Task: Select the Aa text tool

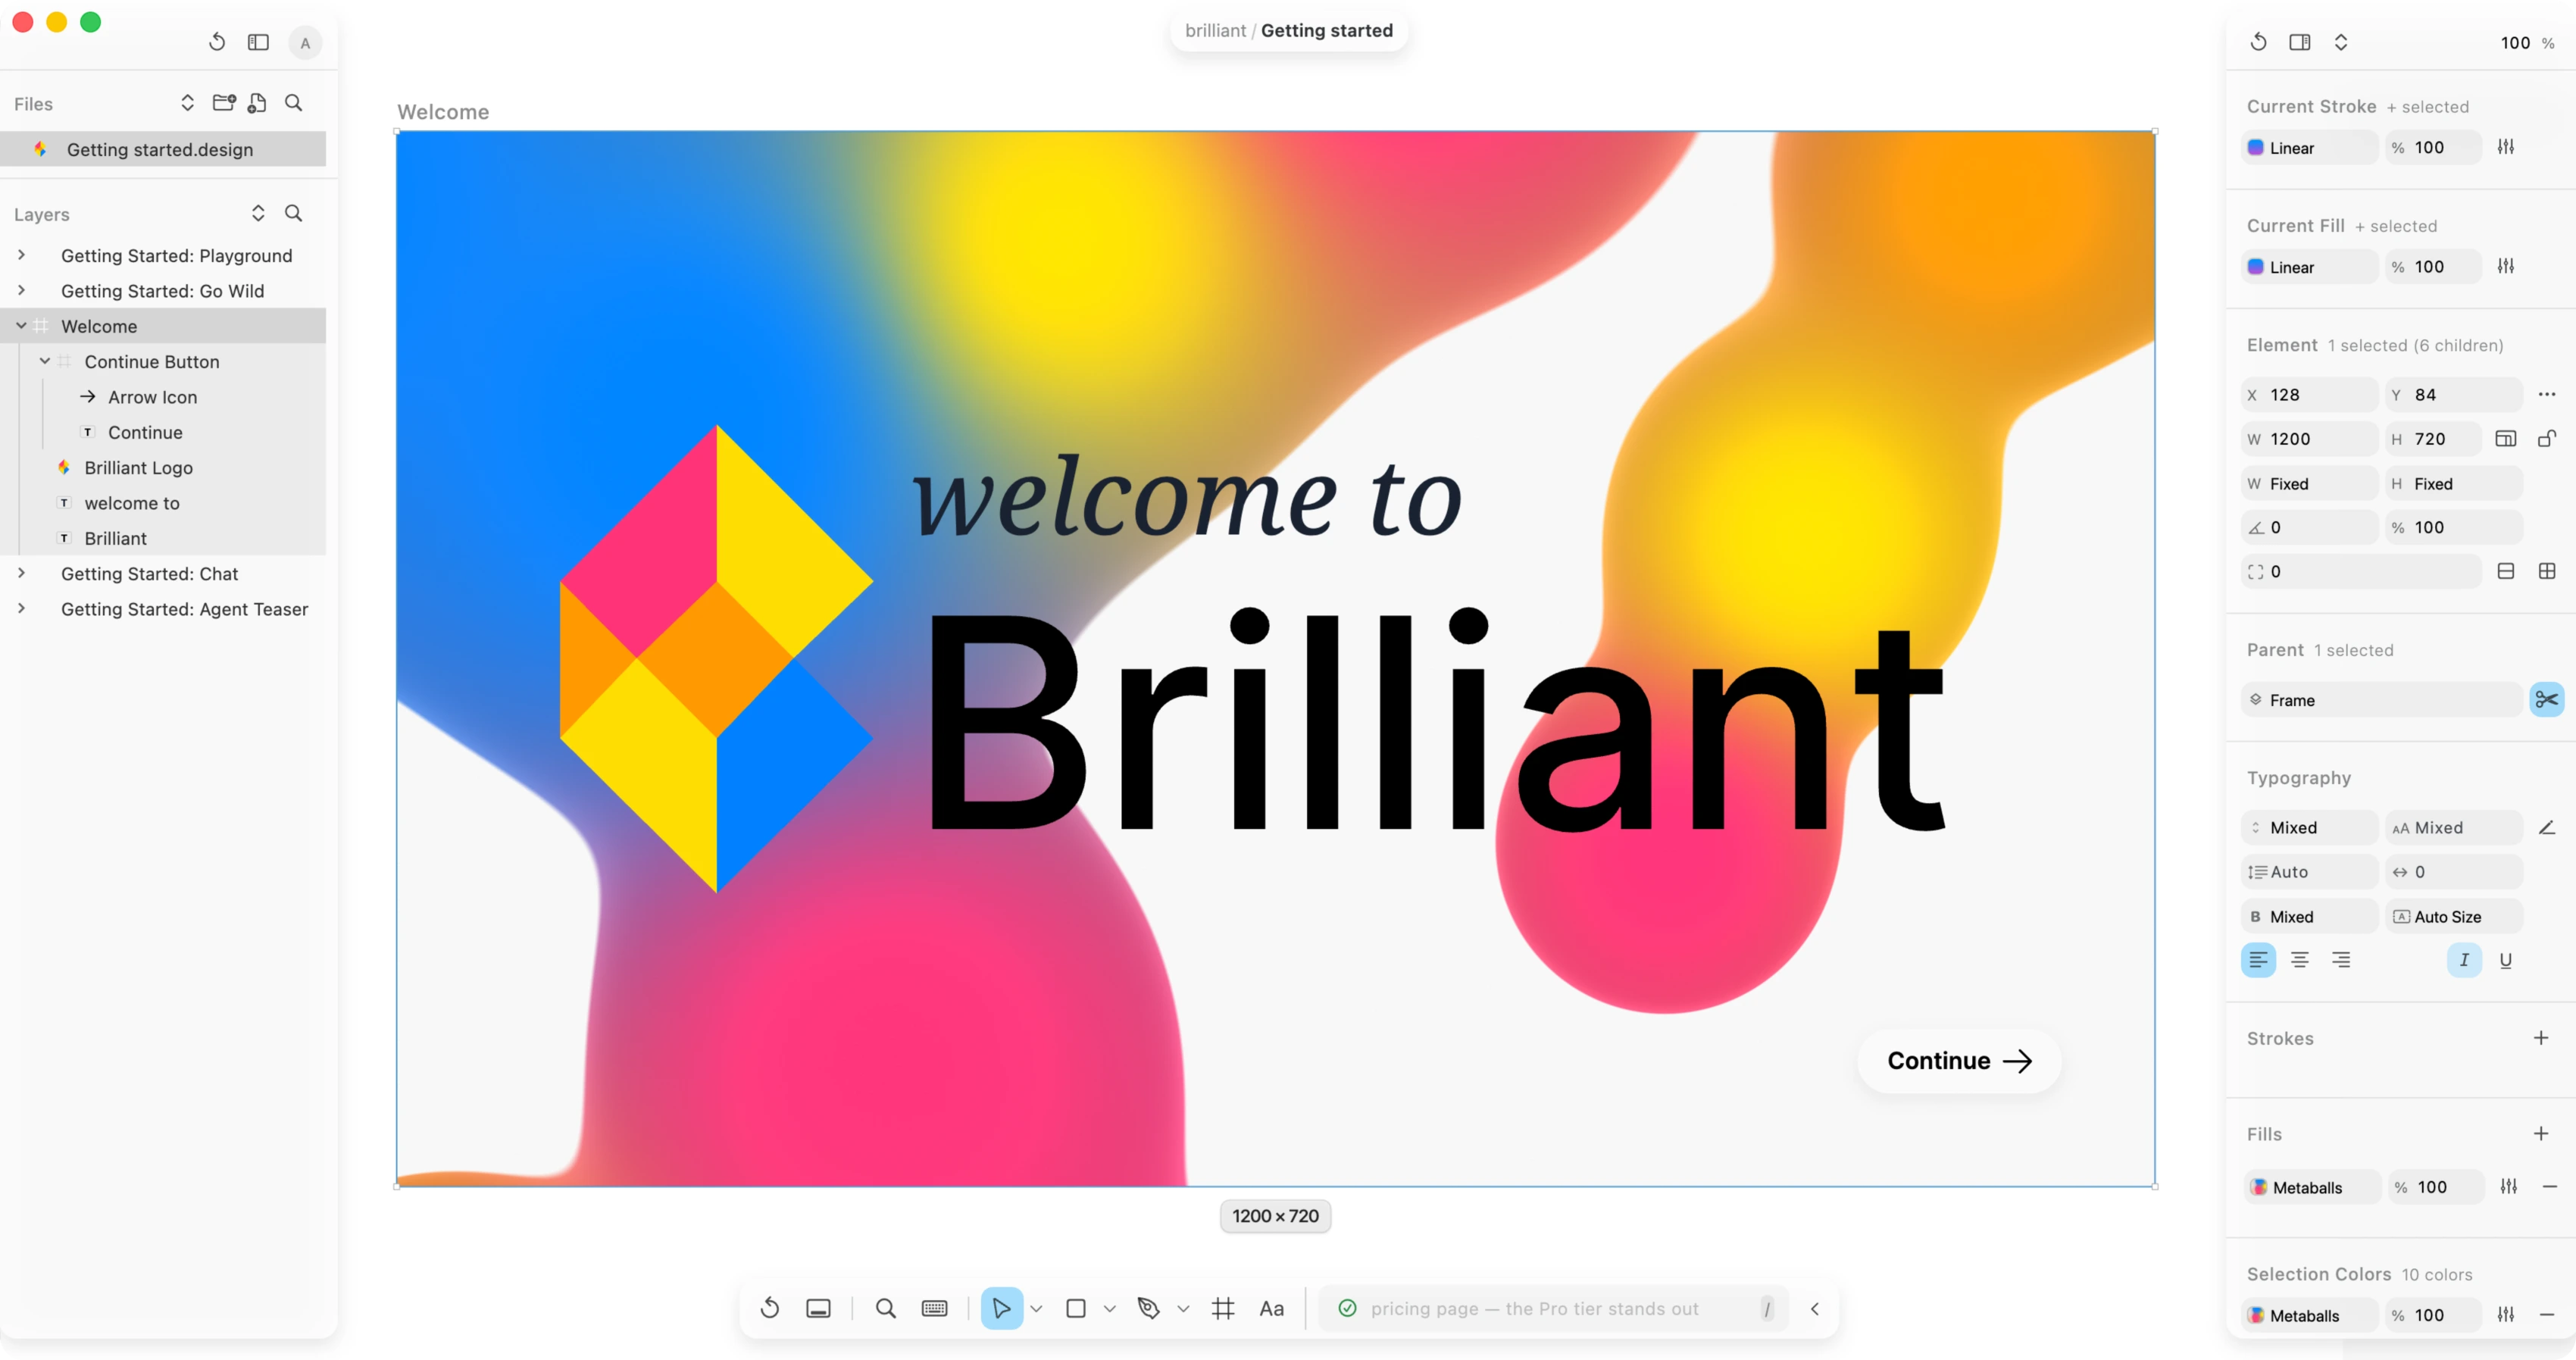Action: pos(1272,1308)
